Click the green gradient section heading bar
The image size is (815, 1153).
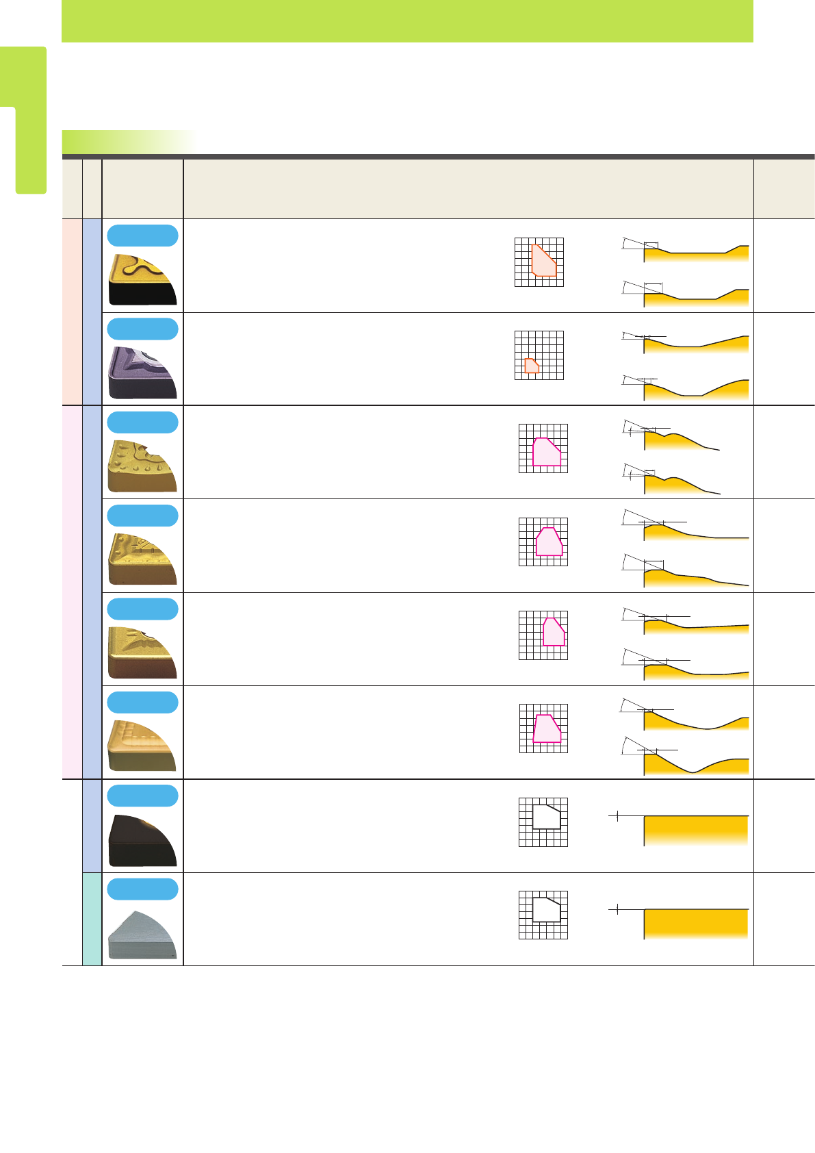pyautogui.click(x=127, y=142)
